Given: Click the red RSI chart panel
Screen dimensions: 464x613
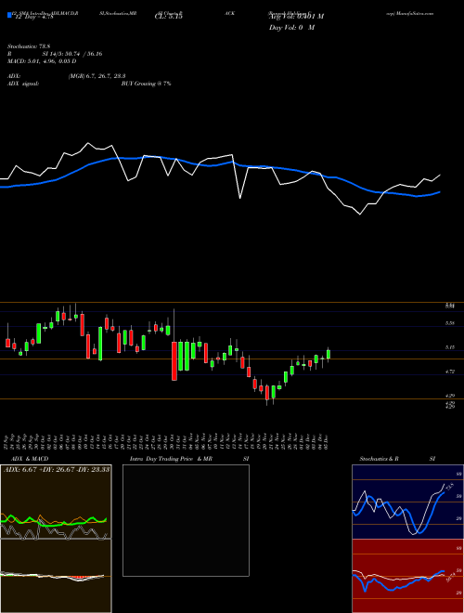Looking at the screenshot, I should (407, 576).
